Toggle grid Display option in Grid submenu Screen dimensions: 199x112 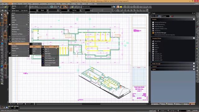click(50, 47)
